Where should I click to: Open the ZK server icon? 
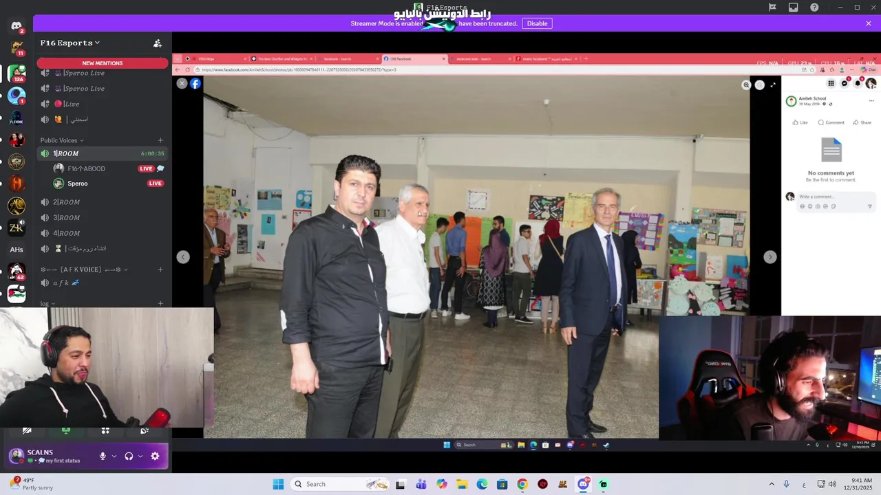[17, 228]
